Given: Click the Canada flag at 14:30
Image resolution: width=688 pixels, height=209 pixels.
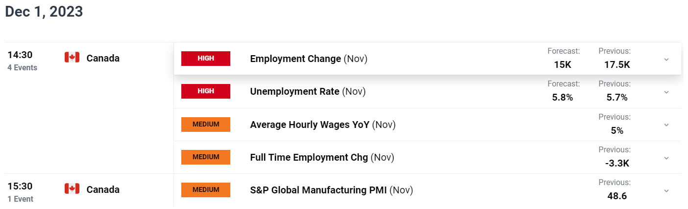Looking at the screenshot, I should pos(72,58).
